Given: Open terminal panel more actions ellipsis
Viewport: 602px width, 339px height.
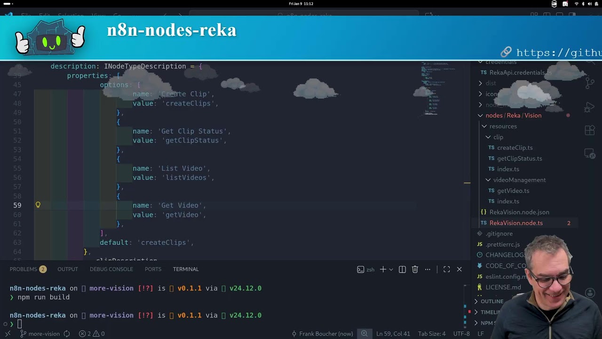Looking at the screenshot, I should pos(428,269).
